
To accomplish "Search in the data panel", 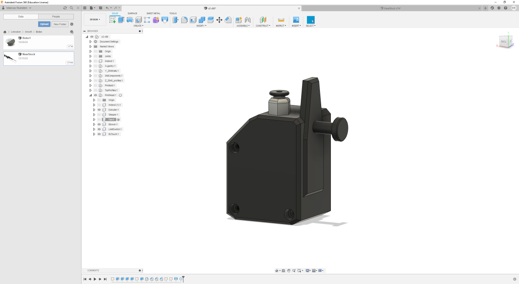I will click(x=72, y=8).
